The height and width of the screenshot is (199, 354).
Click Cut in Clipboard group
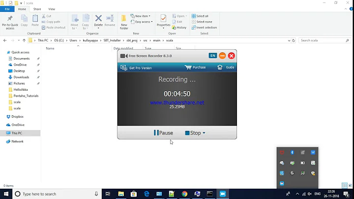pos(47,16)
